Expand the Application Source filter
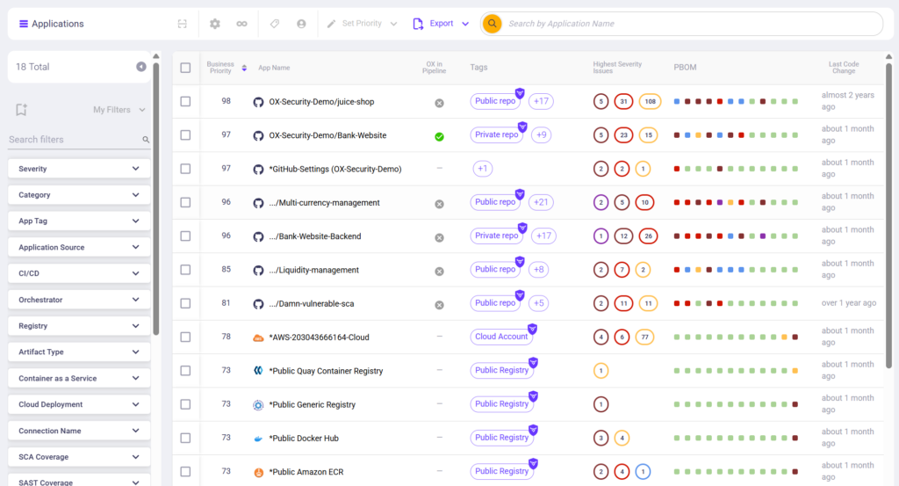This screenshot has height=486, width=899. [x=79, y=247]
